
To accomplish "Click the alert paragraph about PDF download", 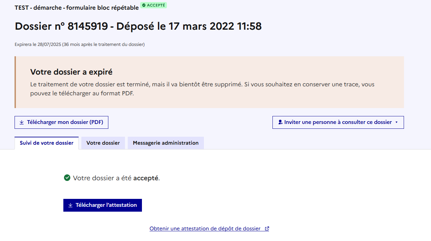I will tap(203, 89).
